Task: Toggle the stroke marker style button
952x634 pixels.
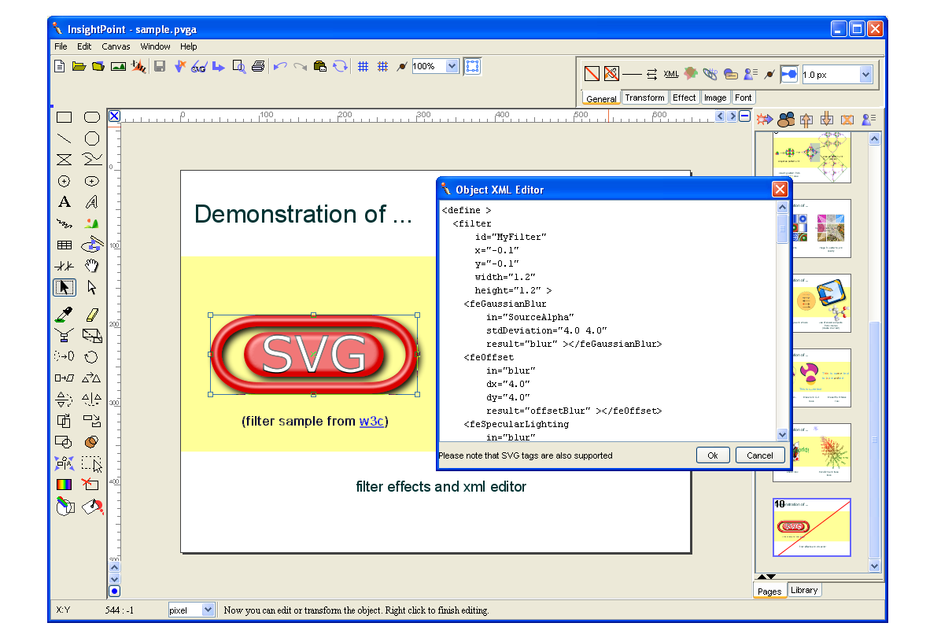Action: [x=789, y=74]
